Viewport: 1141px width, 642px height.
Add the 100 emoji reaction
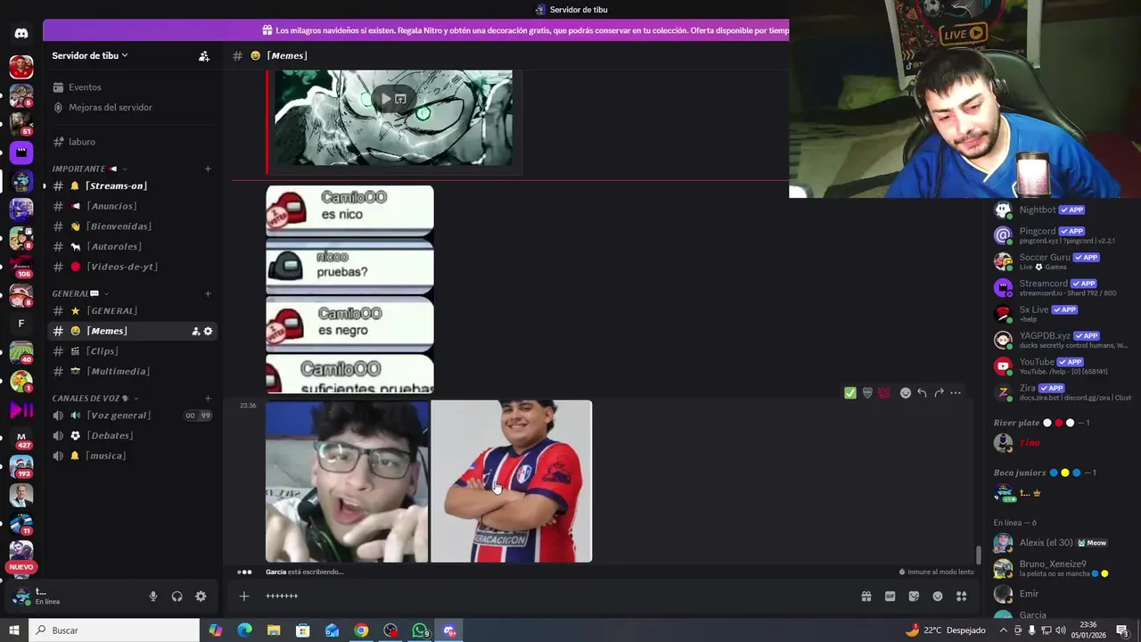(x=884, y=392)
